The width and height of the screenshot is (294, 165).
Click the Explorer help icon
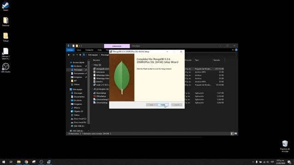[236, 50]
